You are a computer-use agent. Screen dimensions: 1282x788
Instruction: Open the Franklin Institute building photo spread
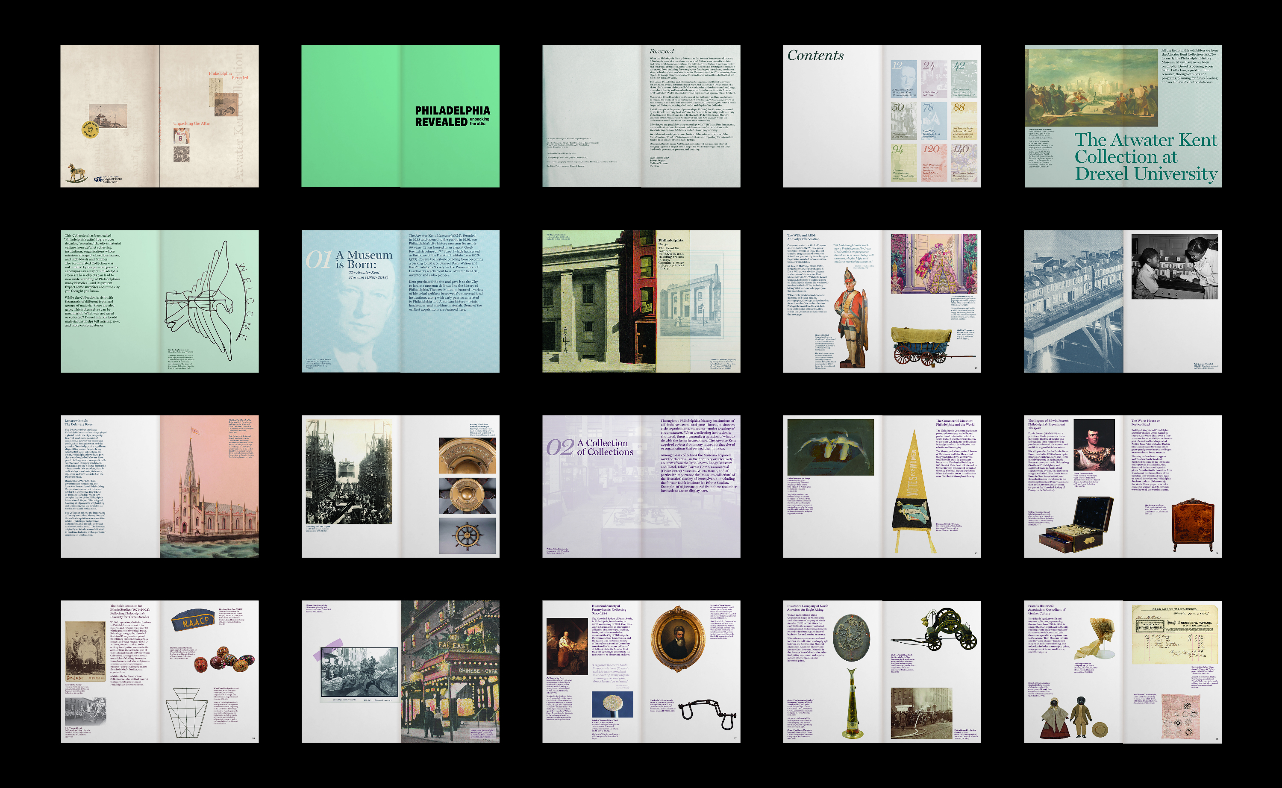641,301
